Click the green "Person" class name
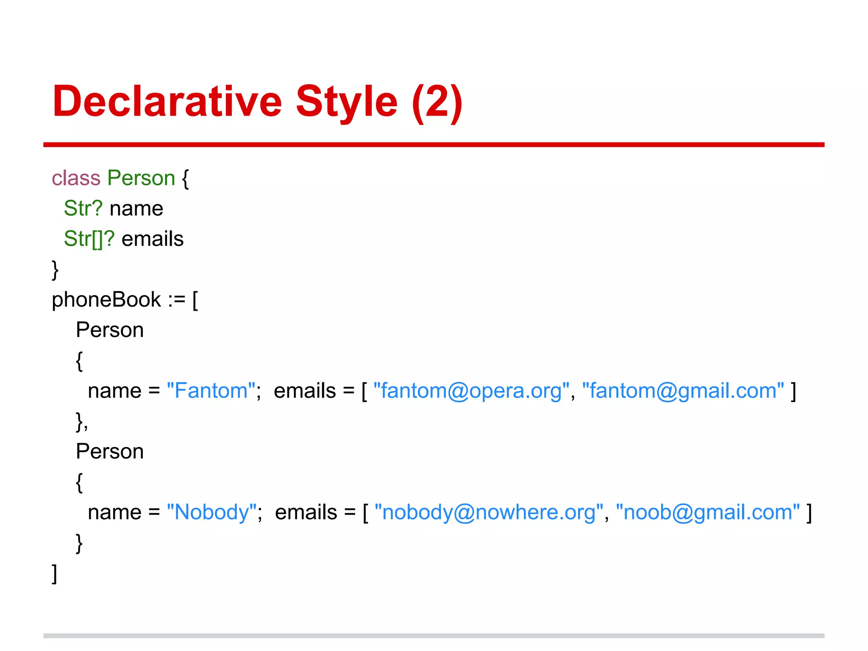 coord(141,178)
